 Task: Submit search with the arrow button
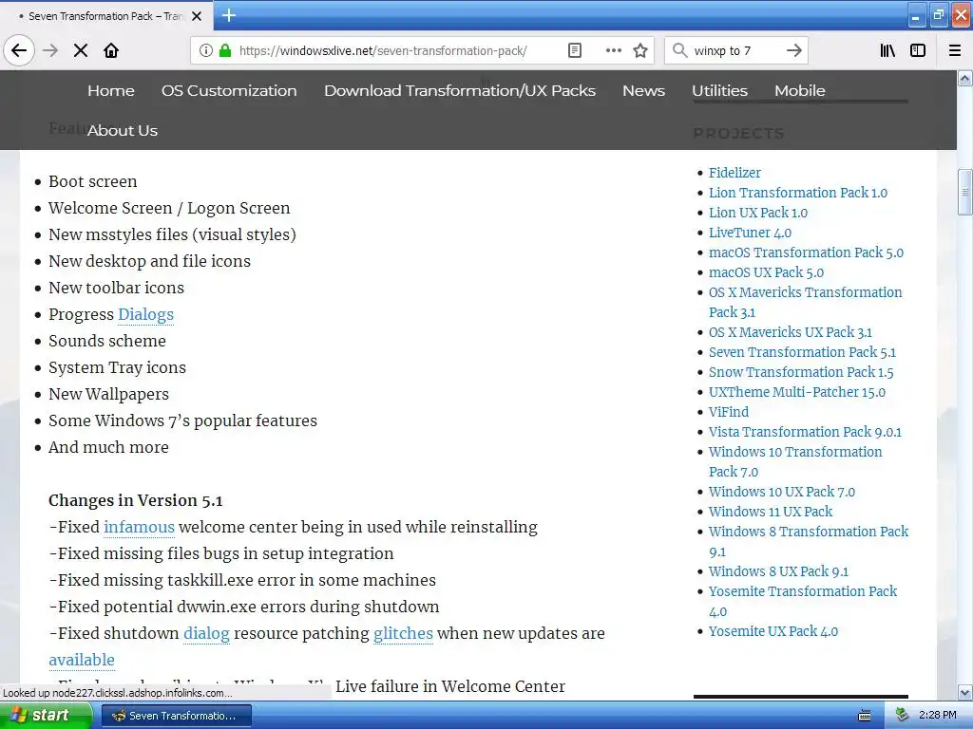click(x=793, y=50)
